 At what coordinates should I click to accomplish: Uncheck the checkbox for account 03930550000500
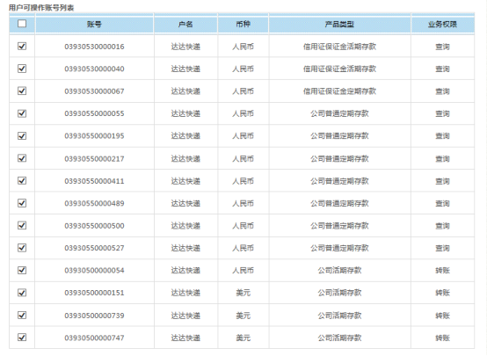(22, 225)
